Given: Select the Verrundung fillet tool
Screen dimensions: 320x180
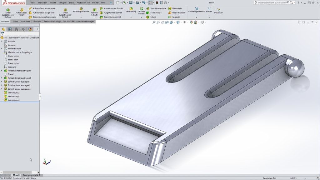Looking at the screenshot, I should click(131, 10).
